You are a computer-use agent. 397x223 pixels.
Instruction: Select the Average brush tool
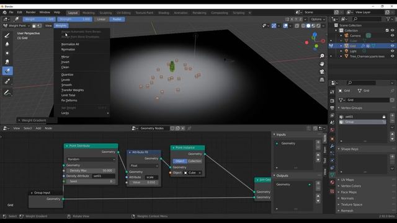[x=7, y=53]
